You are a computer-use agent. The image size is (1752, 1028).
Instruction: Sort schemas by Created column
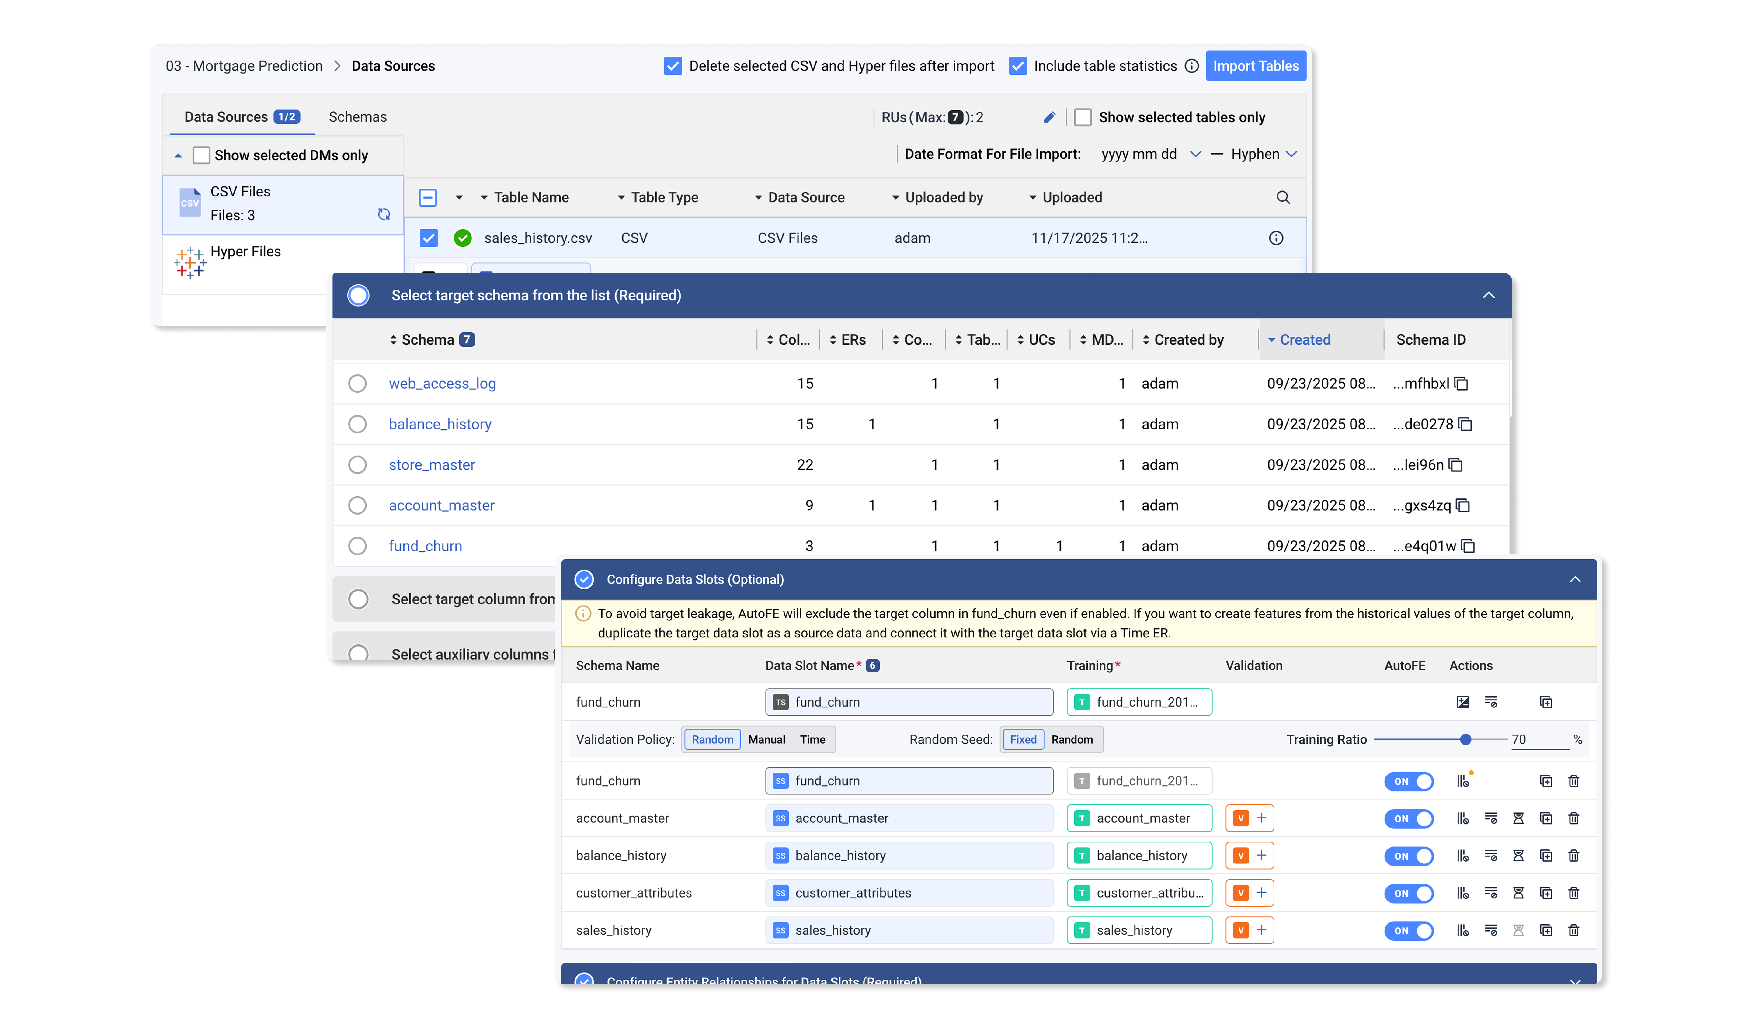point(1299,340)
